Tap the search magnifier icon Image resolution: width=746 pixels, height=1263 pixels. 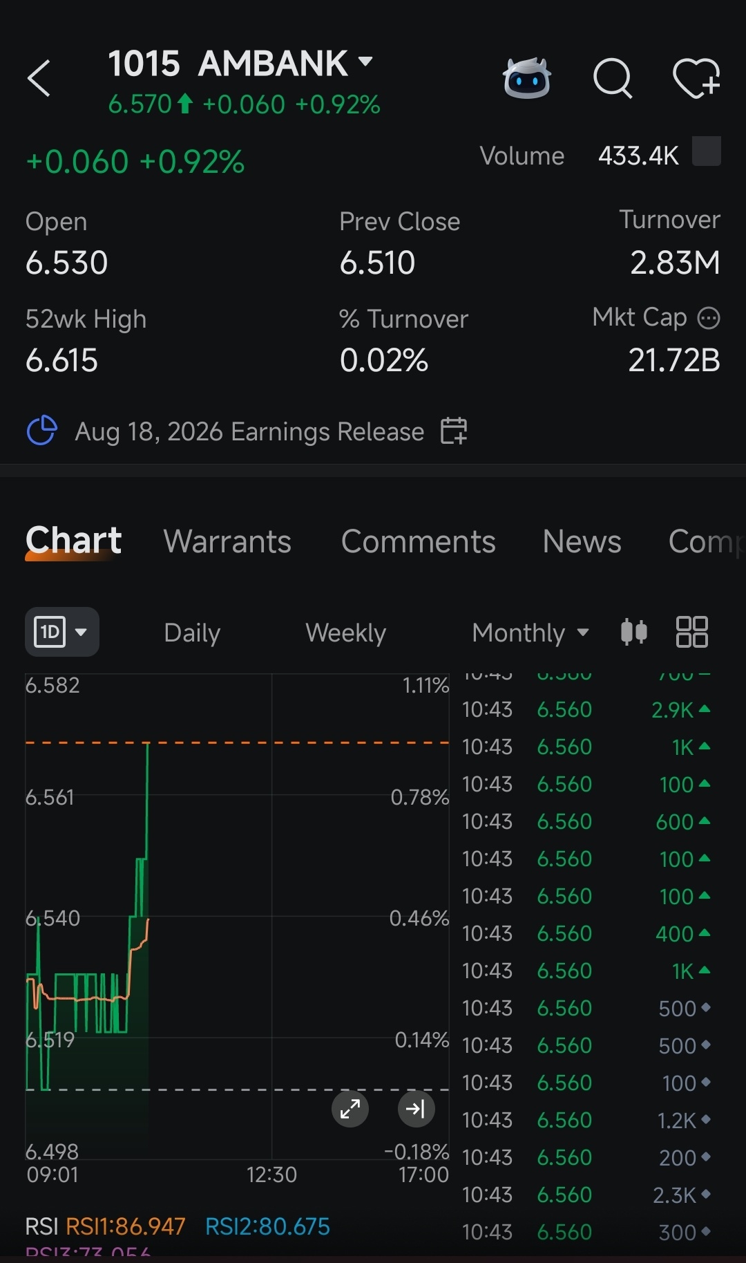click(613, 78)
